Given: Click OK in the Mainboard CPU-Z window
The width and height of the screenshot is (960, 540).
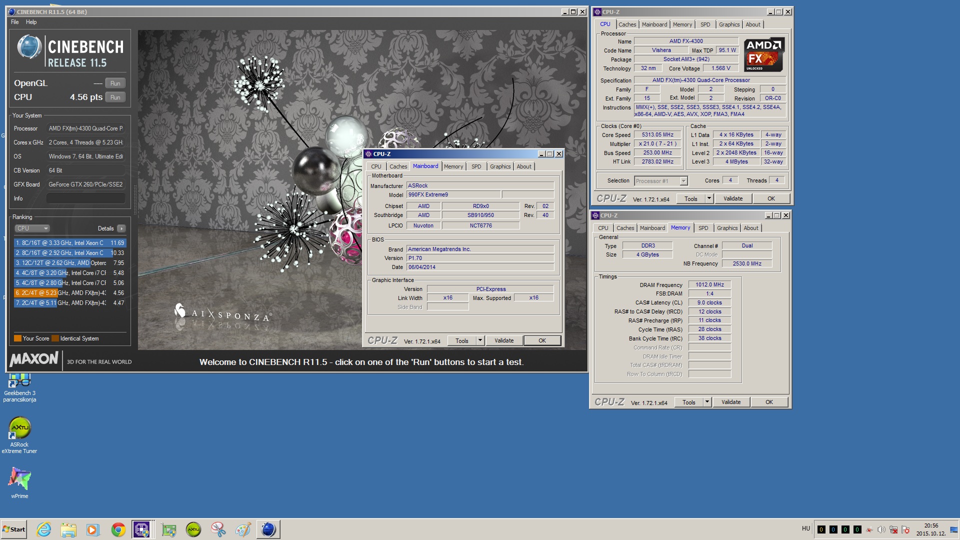Looking at the screenshot, I should coord(542,340).
